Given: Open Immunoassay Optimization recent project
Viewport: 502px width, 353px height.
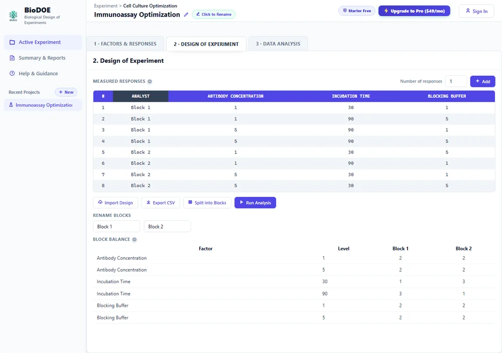Looking at the screenshot, I should (x=43, y=105).
